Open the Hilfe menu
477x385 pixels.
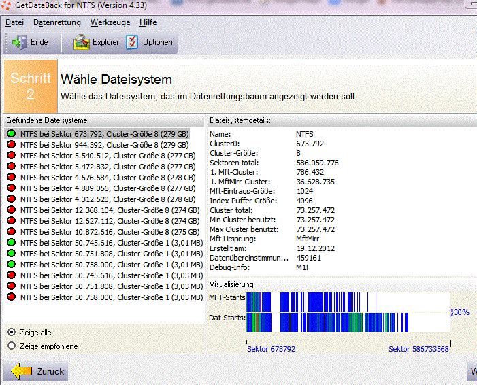(x=148, y=22)
